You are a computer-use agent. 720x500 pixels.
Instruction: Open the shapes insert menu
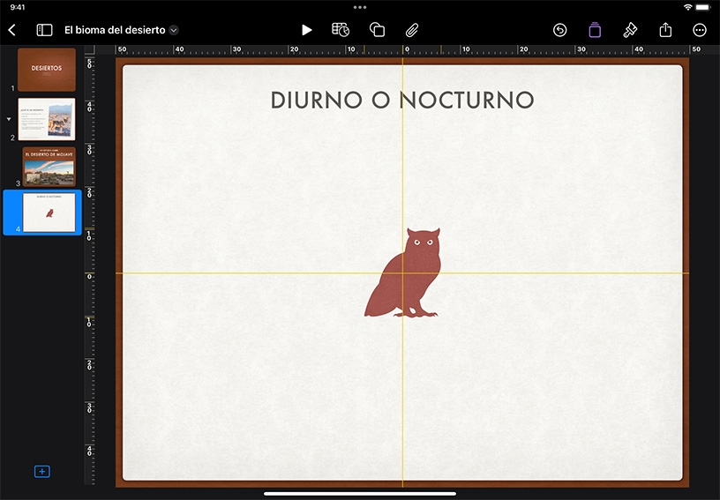[x=377, y=30]
